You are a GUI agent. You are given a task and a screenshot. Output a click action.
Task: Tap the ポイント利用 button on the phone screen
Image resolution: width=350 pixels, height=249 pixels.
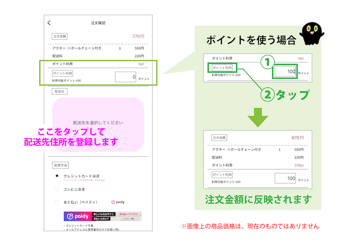click(63, 73)
